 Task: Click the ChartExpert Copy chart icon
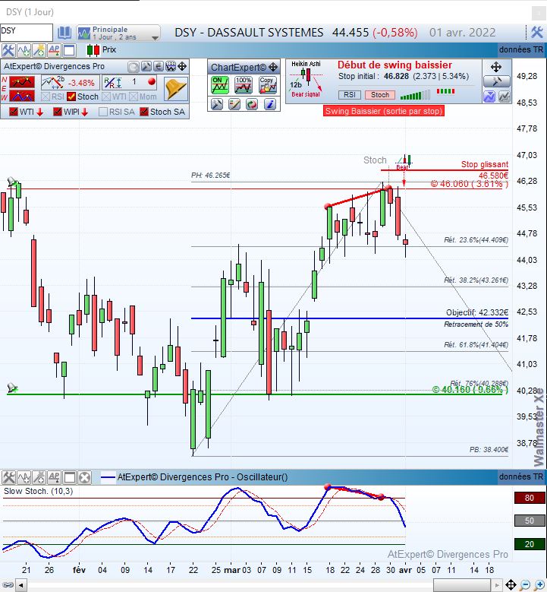[x=267, y=85]
